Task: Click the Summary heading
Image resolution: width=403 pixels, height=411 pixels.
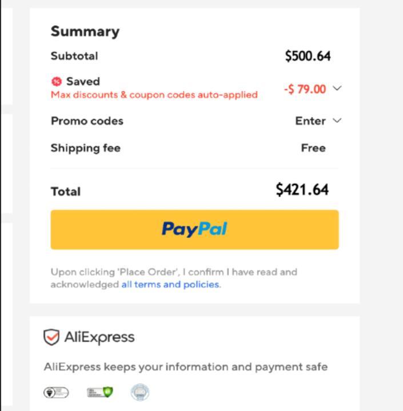Action: pos(85,31)
